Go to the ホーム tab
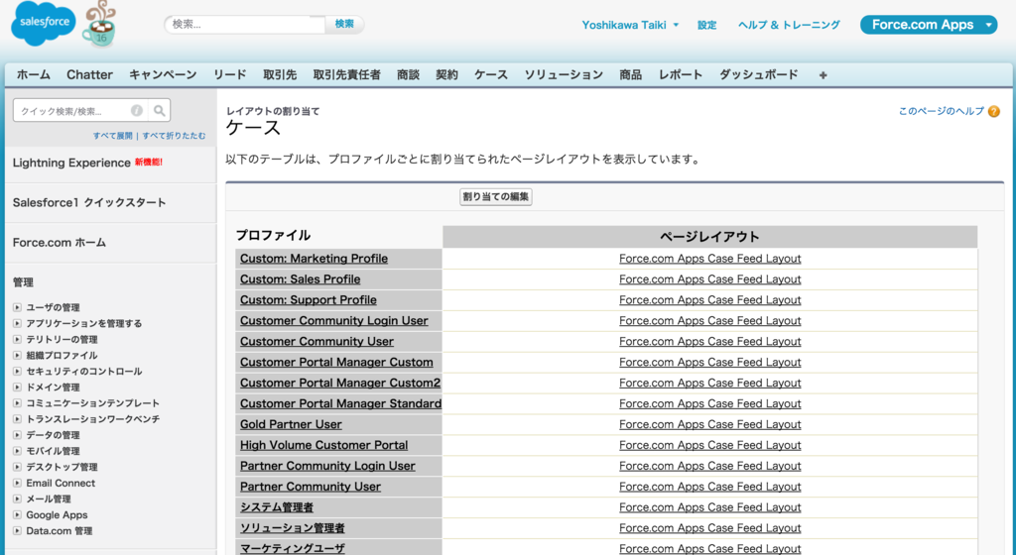This screenshot has width=1016, height=555. pyautogui.click(x=34, y=75)
